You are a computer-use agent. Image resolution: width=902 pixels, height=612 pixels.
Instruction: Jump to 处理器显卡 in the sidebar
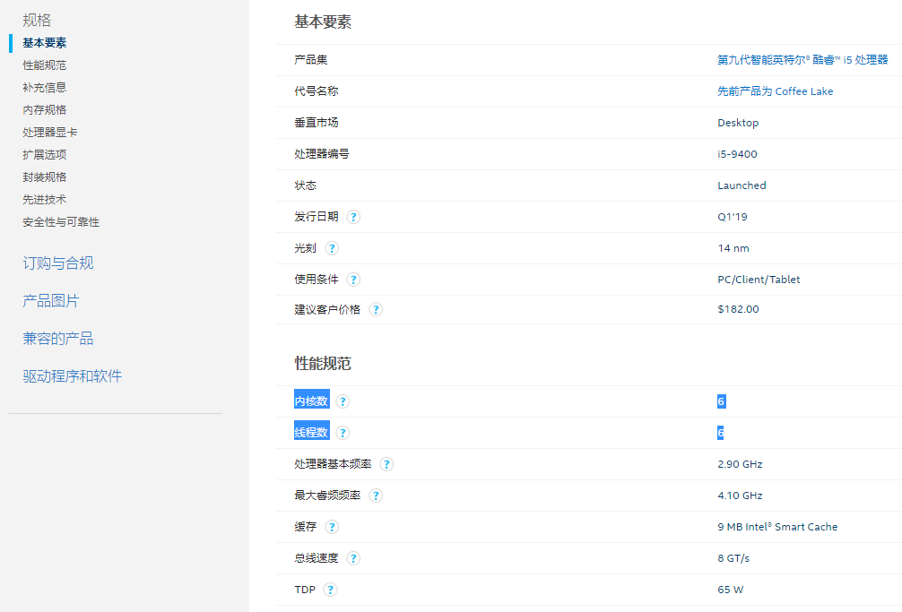coord(49,133)
